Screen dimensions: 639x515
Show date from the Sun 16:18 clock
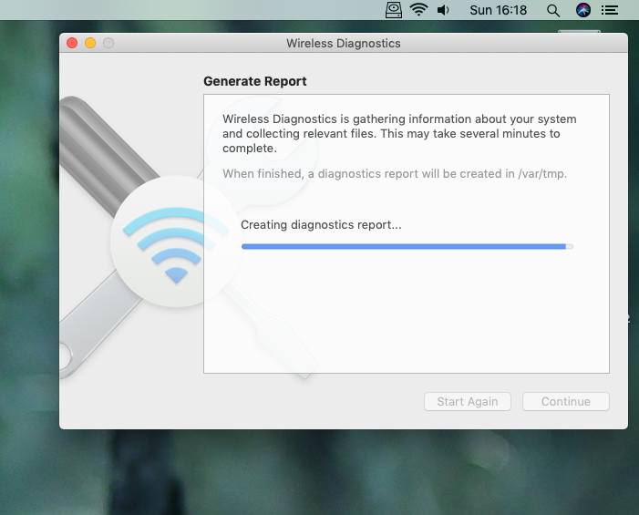coord(498,10)
